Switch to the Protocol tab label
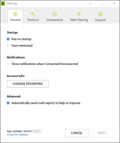 tap(33, 20)
